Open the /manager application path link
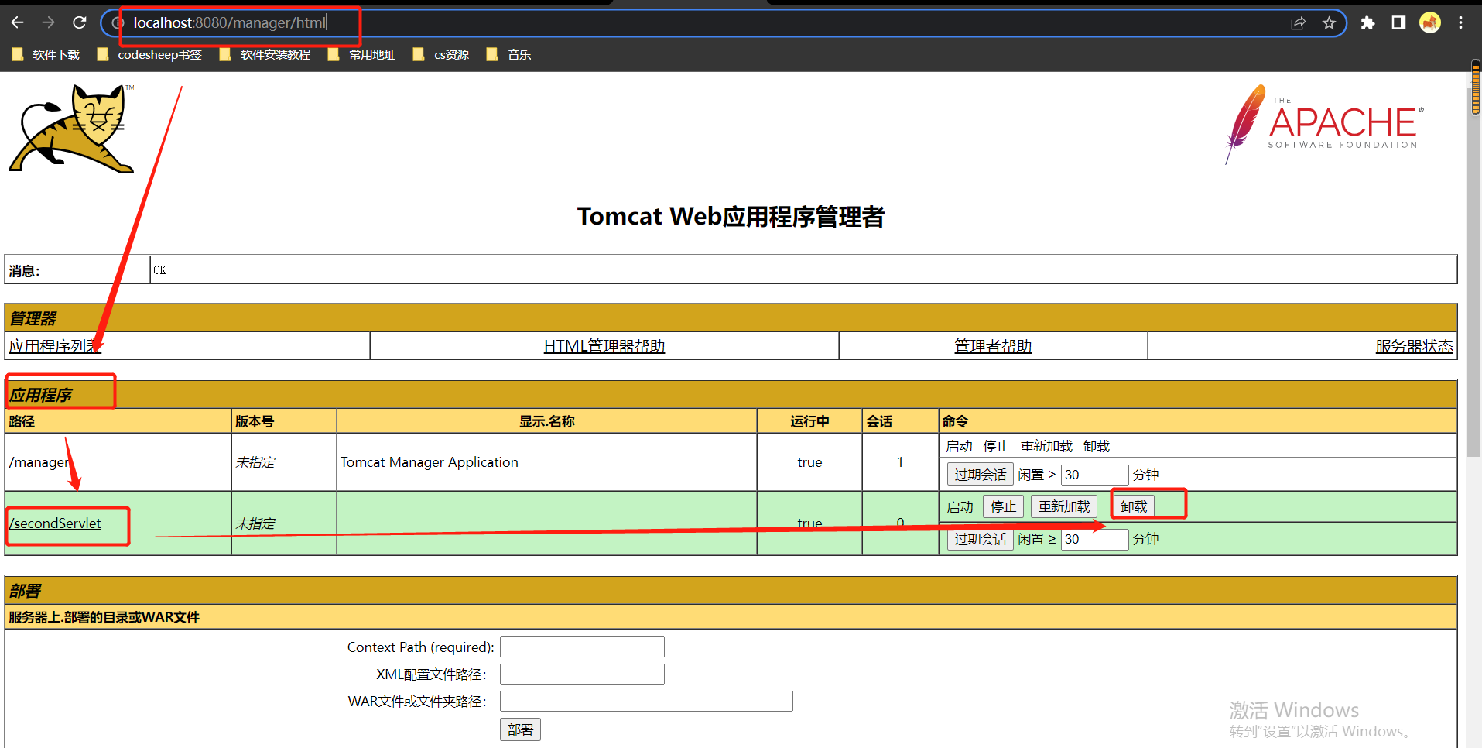Screen dimensions: 1482x748 (x=39, y=462)
